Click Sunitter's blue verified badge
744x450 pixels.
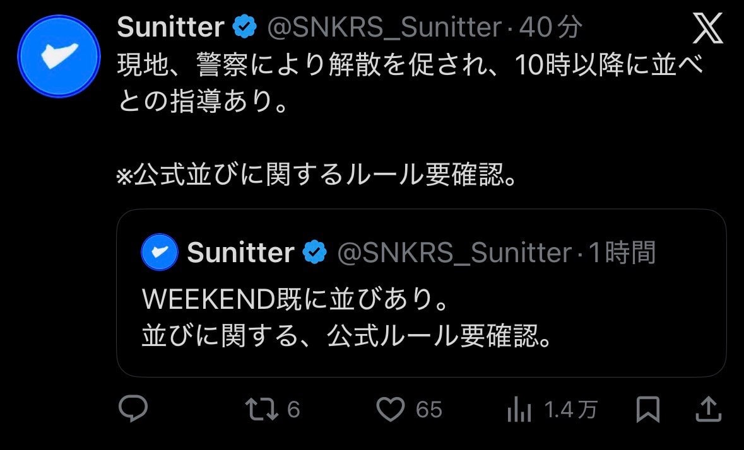(x=245, y=26)
